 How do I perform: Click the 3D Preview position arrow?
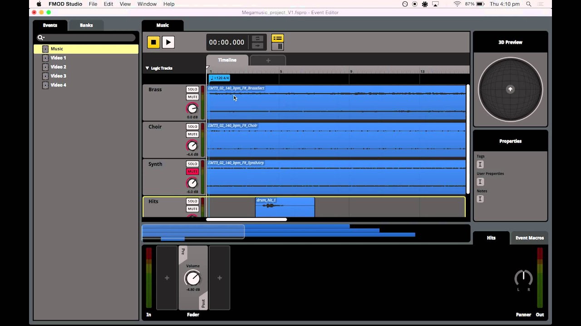[x=510, y=89]
